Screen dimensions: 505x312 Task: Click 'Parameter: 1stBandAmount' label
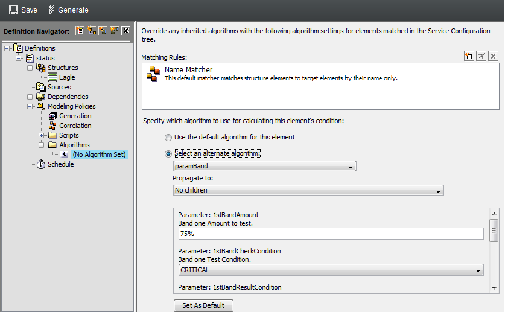click(218, 215)
